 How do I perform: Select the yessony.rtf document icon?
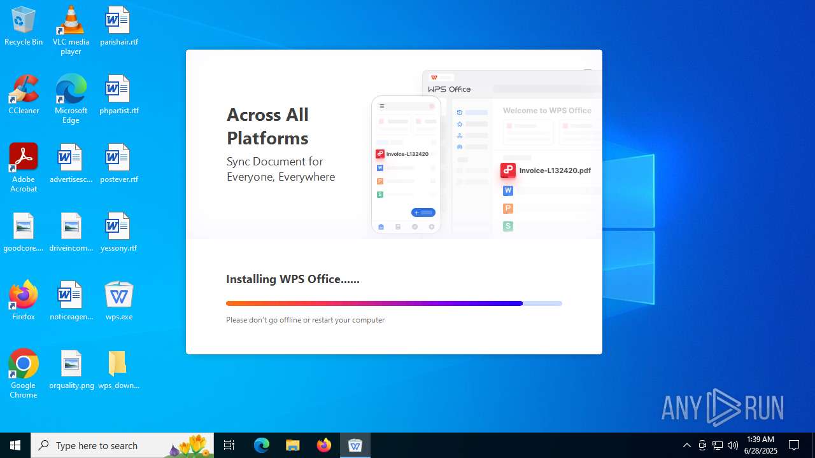click(118, 233)
